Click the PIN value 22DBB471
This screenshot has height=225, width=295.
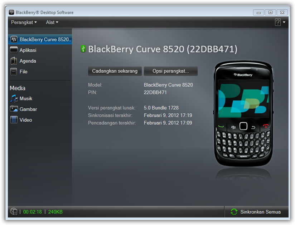[x=155, y=93]
